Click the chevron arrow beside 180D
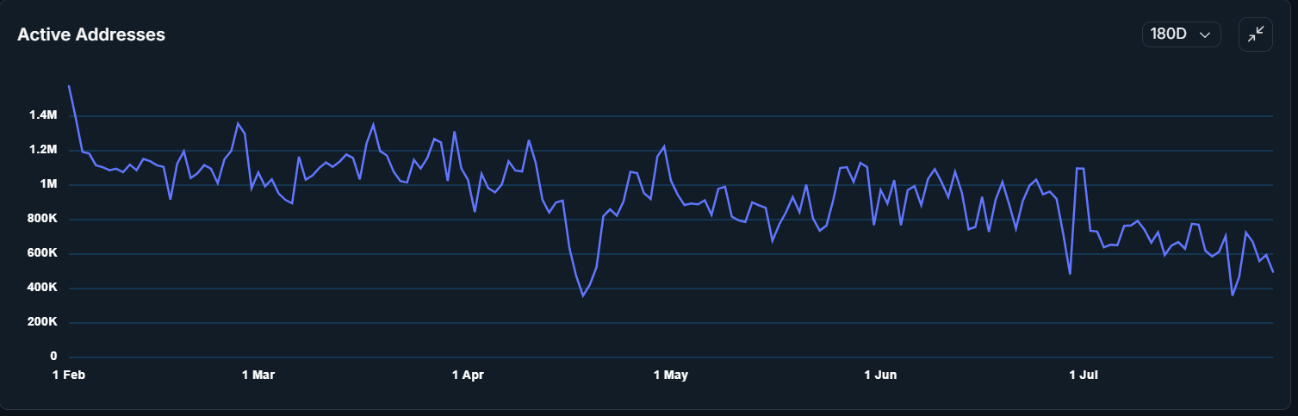1298x416 pixels. point(1205,34)
